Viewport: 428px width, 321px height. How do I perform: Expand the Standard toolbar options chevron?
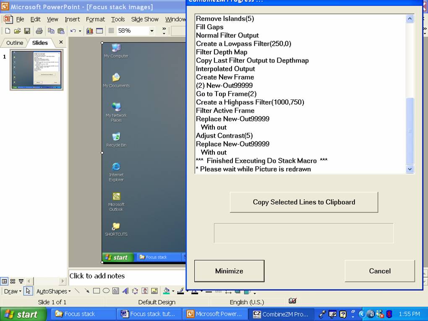tap(164, 31)
